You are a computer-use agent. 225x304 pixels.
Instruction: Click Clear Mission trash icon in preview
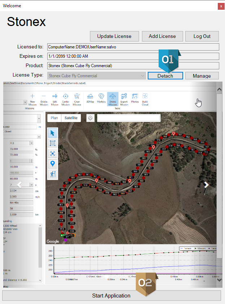(x=77, y=99)
